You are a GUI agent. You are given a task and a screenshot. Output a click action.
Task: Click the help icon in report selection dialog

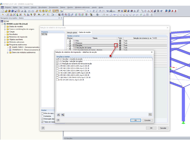[x=43, y=128]
